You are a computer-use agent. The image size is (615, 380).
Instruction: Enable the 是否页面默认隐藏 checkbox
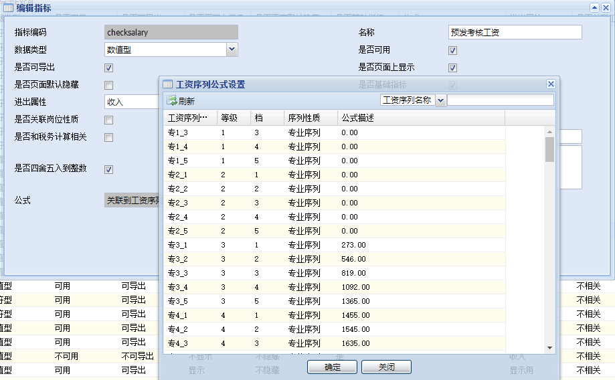(108, 85)
